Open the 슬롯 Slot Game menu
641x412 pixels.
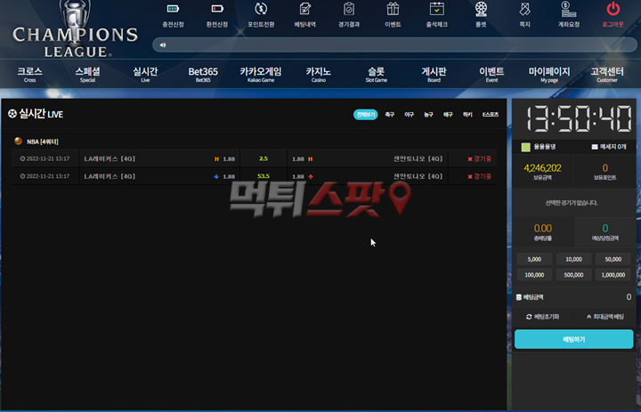(376, 74)
